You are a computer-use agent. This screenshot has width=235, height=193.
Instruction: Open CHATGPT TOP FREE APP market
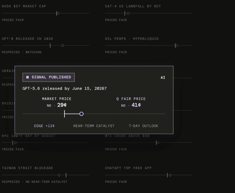[x=128, y=168]
